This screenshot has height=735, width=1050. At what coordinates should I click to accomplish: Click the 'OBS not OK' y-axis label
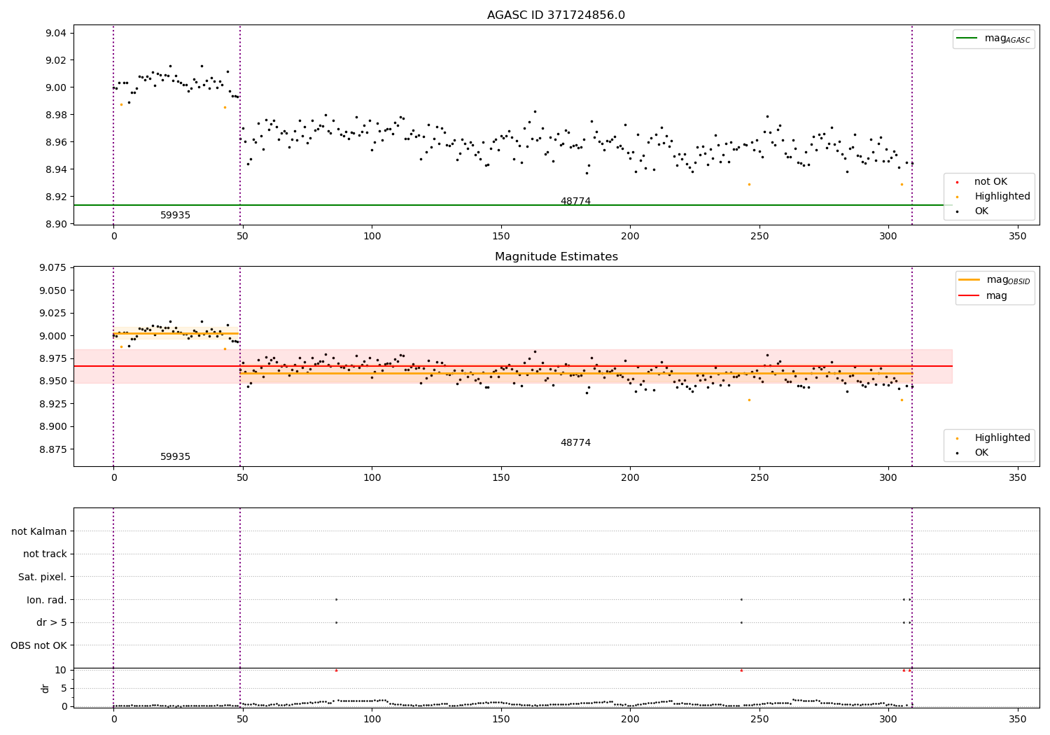(38, 645)
